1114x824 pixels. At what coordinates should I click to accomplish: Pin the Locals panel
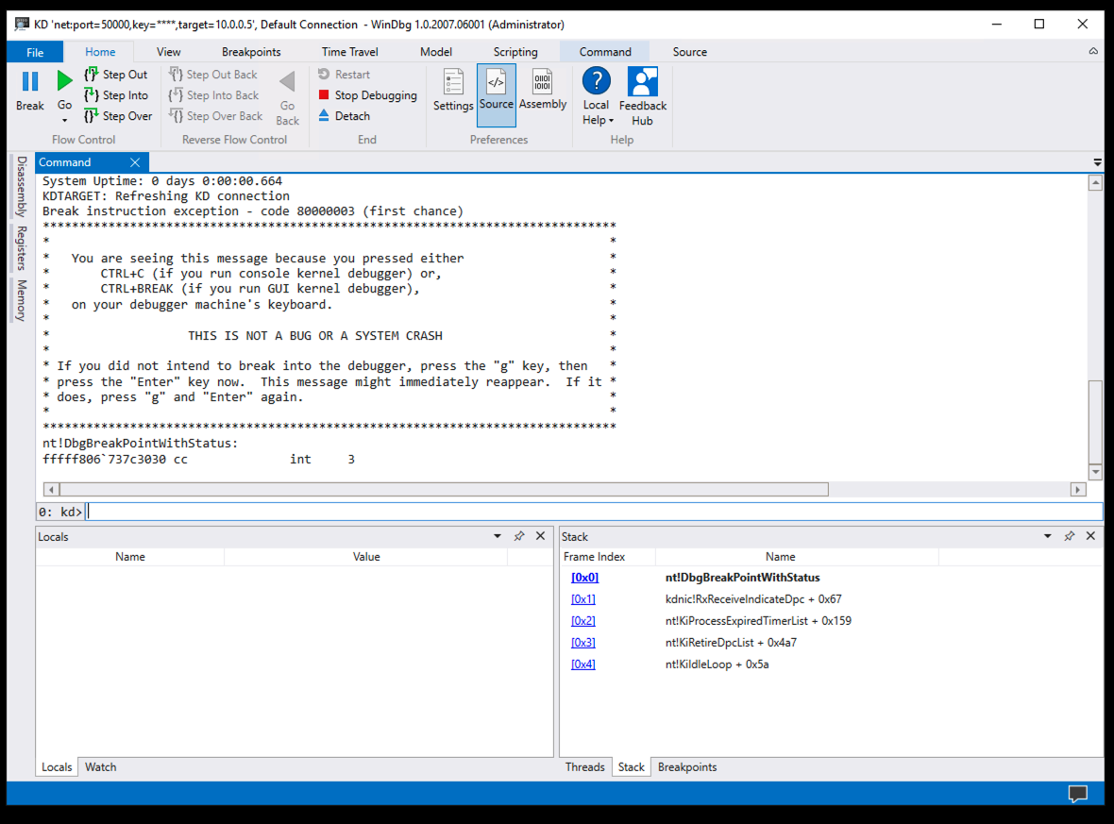(x=519, y=536)
